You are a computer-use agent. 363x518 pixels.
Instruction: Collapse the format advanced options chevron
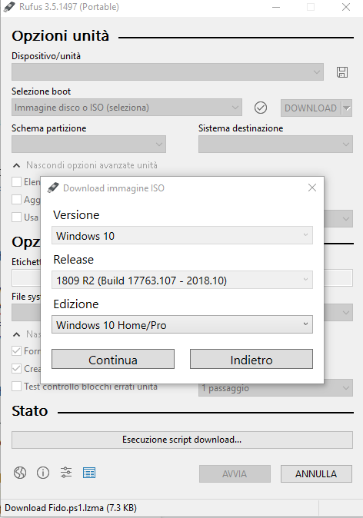coord(16,334)
